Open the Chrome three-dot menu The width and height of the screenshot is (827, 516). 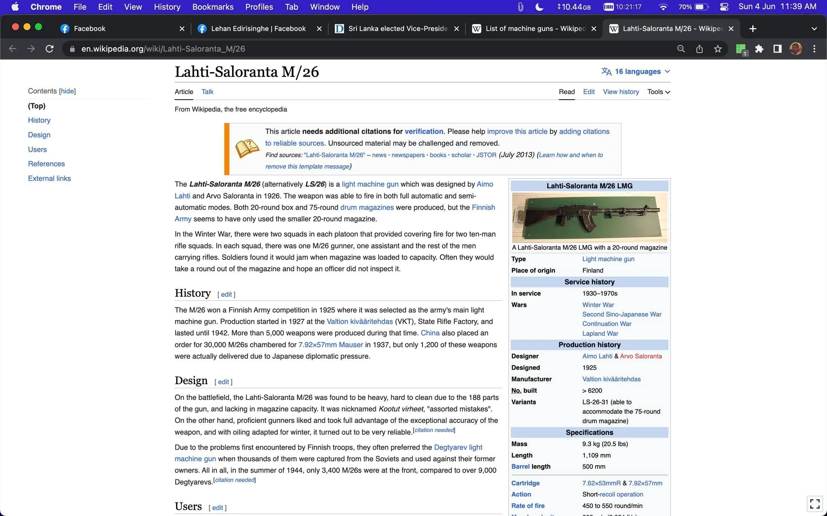point(814,49)
